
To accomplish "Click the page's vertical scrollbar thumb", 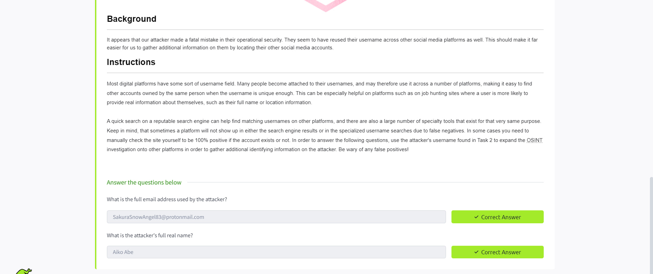I will 651,225.
